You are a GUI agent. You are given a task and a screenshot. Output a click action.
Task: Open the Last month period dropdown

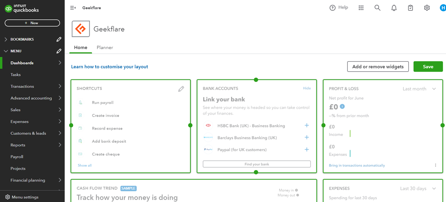click(x=419, y=89)
